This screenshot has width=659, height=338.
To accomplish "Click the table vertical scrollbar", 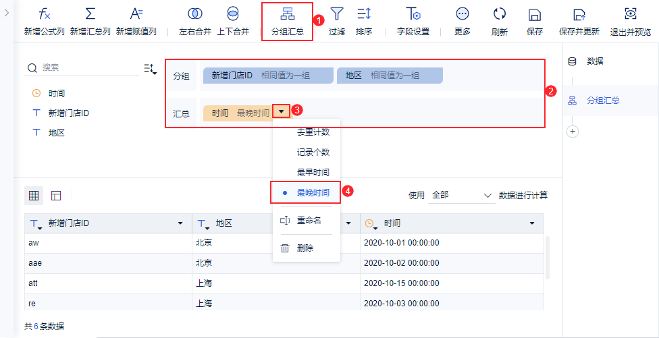I will coord(547,258).
